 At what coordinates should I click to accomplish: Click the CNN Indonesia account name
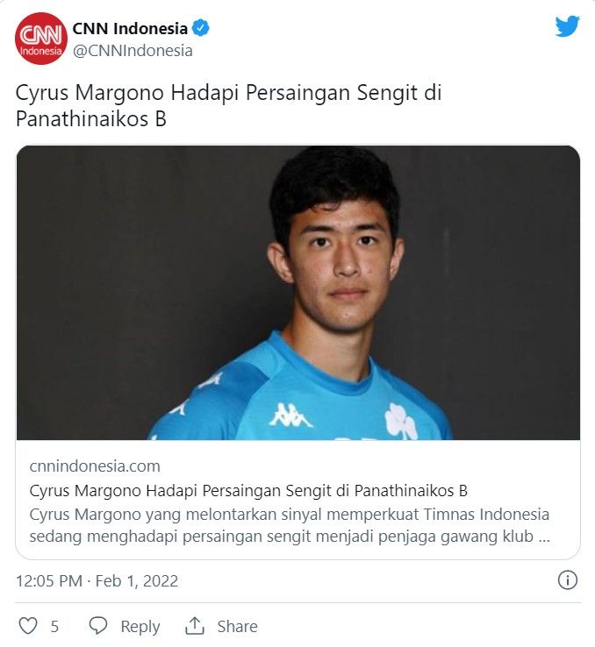[130, 28]
